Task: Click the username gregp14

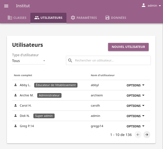Action: 97,126
